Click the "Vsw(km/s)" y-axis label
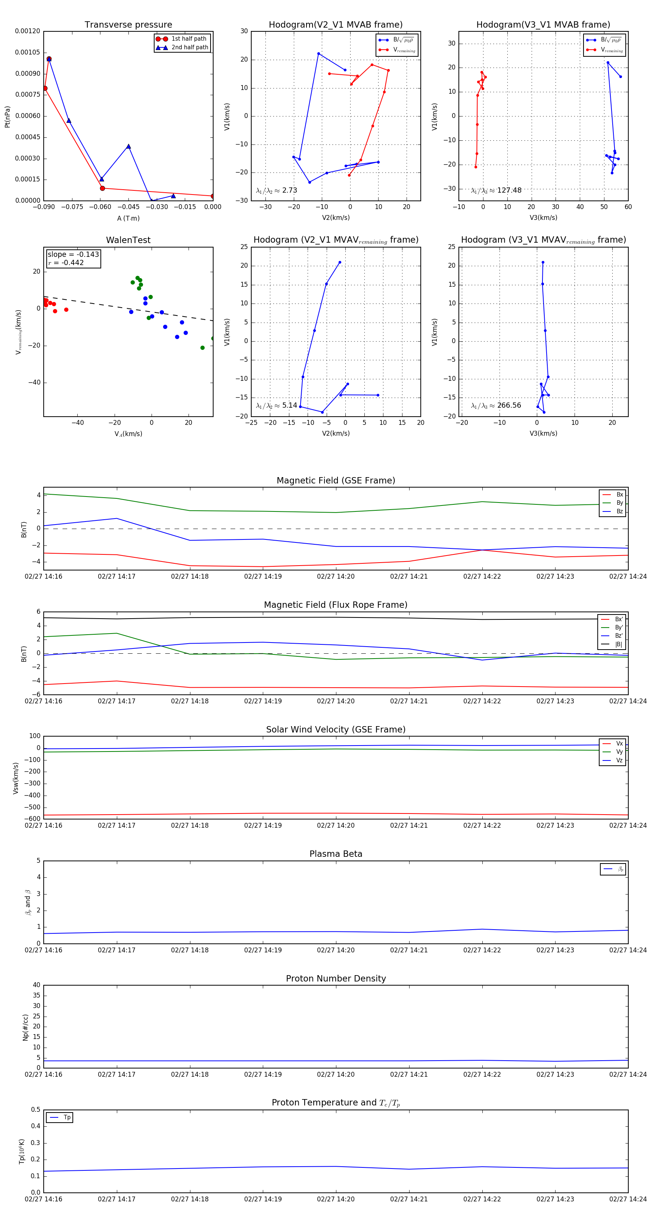This screenshot has height=1232, width=672. click(x=16, y=778)
